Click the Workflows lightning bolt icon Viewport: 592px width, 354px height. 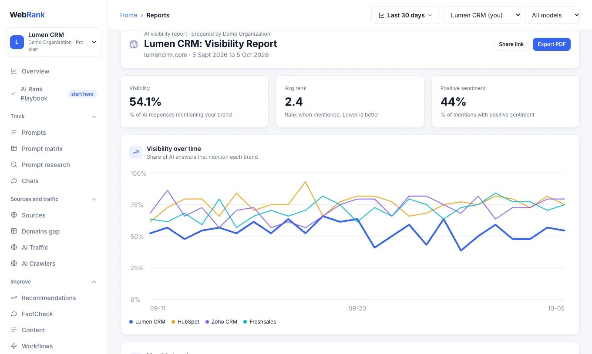click(x=14, y=346)
